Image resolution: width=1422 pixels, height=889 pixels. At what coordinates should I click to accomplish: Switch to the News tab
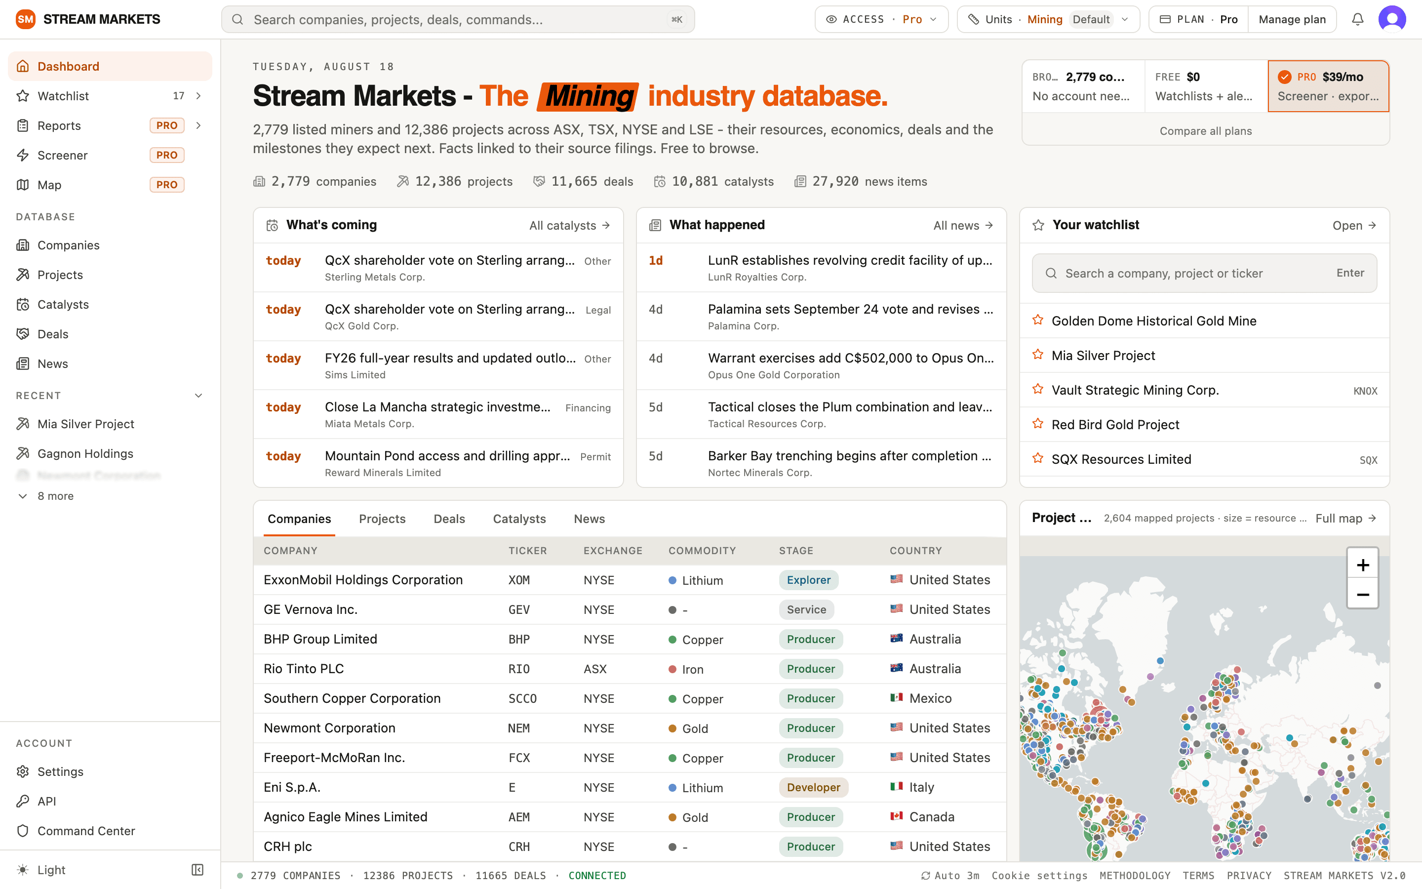pyautogui.click(x=589, y=519)
